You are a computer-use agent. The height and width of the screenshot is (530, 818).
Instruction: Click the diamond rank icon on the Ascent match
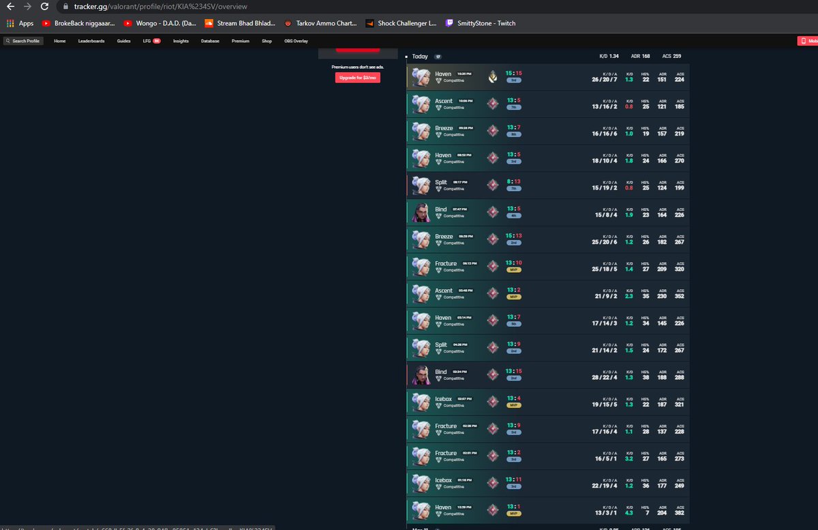[492, 103]
